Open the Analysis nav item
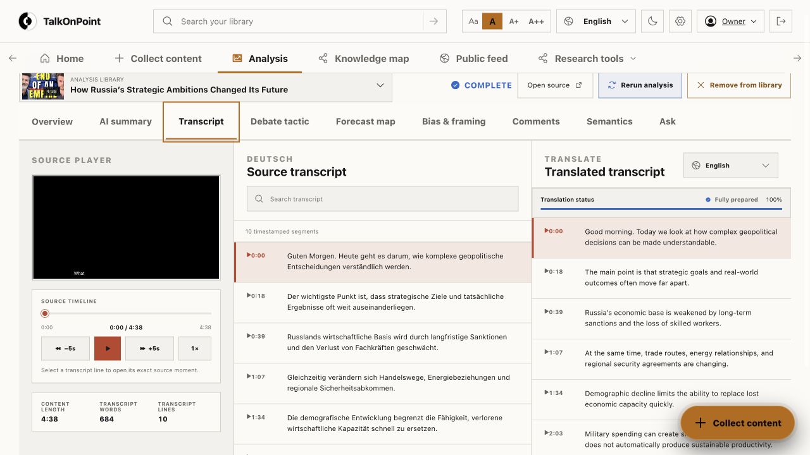This screenshot has width=810, height=455. tap(259, 58)
